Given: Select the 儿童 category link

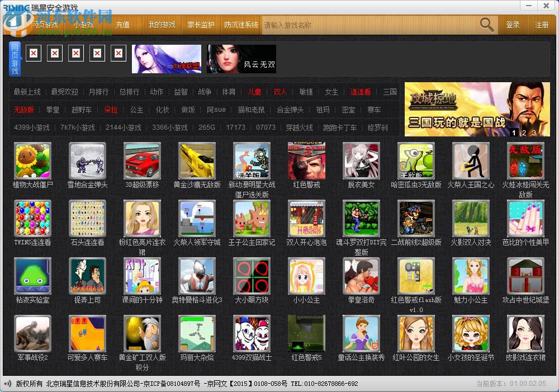Looking at the screenshot, I should [x=254, y=92].
